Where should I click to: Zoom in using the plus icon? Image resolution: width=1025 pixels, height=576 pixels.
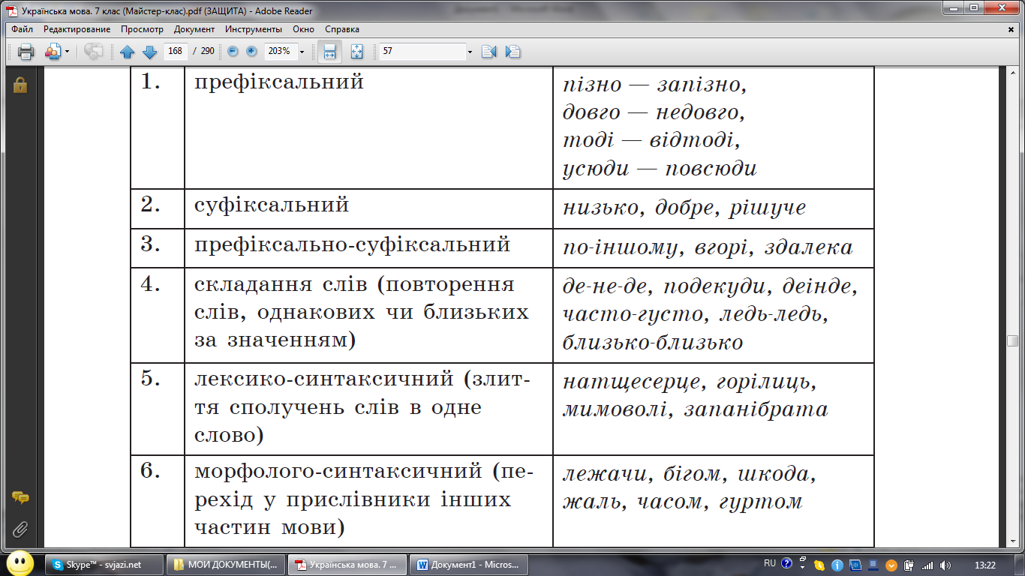[x=251, y=51]
